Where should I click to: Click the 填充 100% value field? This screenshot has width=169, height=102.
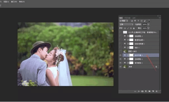tap(145, 28)
